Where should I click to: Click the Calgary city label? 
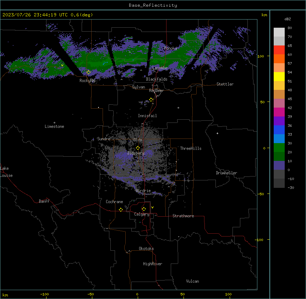coord(142,214)
